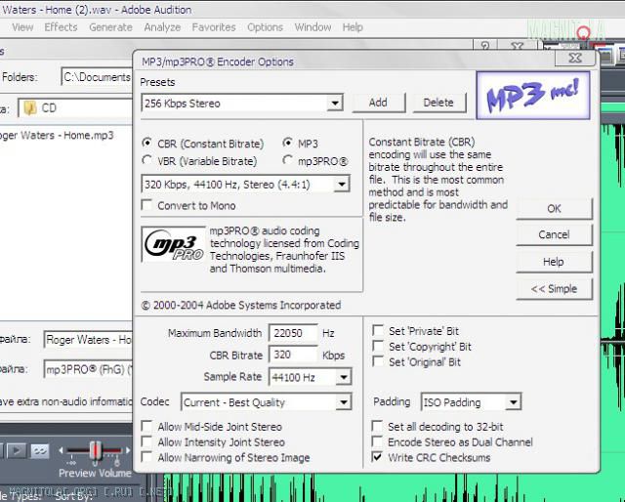
Task: Open the Presets dropdown showing 256 Kbps Stereo
Action: click(x=335, y=104)
